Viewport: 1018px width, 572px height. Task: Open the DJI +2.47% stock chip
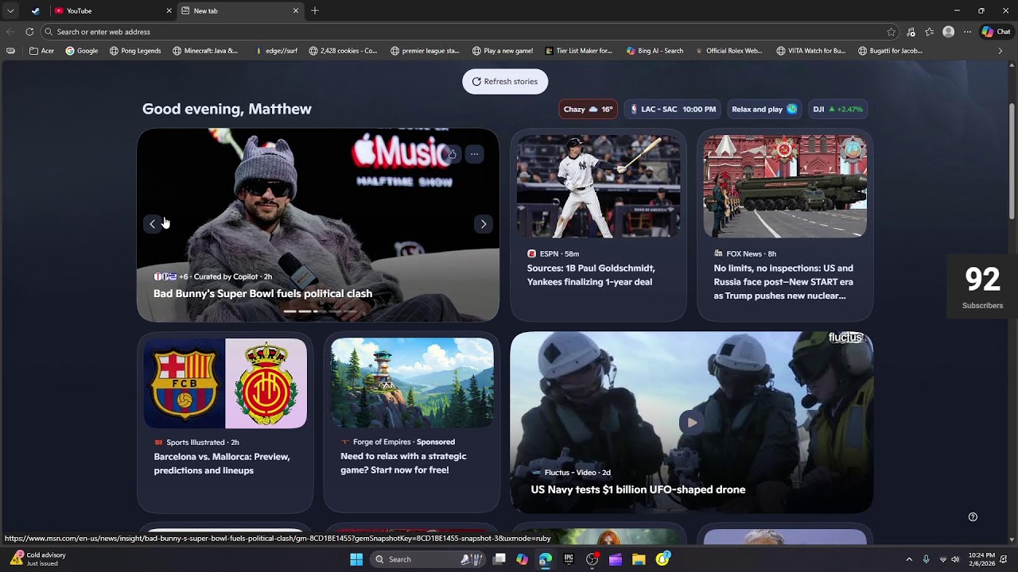point(837,110)
